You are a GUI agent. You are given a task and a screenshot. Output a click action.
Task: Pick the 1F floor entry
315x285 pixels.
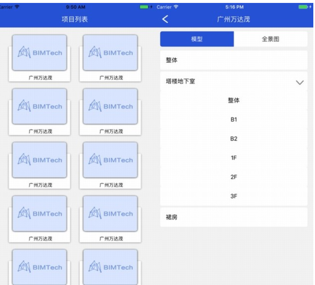[234, 158]
